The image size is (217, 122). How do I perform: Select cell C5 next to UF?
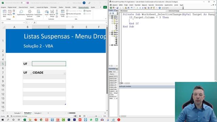(x=49, y=64)
